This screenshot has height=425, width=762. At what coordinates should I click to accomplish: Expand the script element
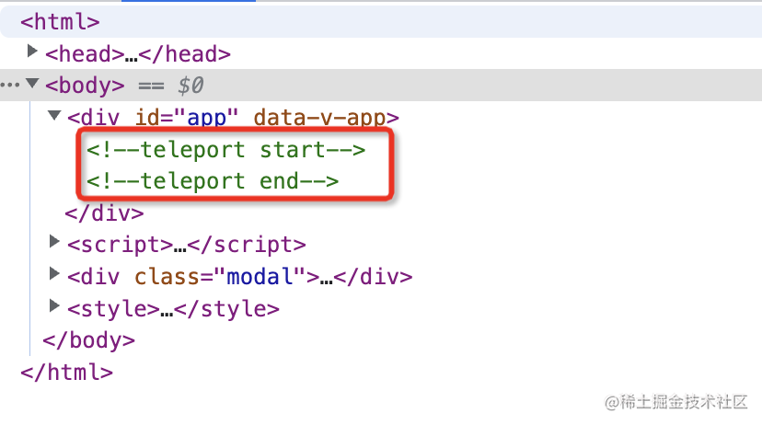click(x=54, y=241)
